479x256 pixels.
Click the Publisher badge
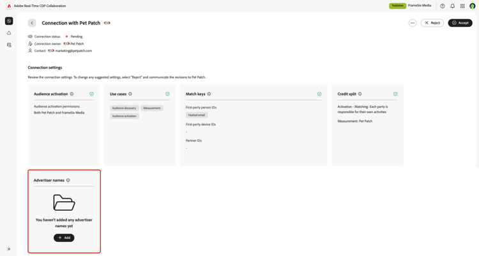(x=397, y=6)
